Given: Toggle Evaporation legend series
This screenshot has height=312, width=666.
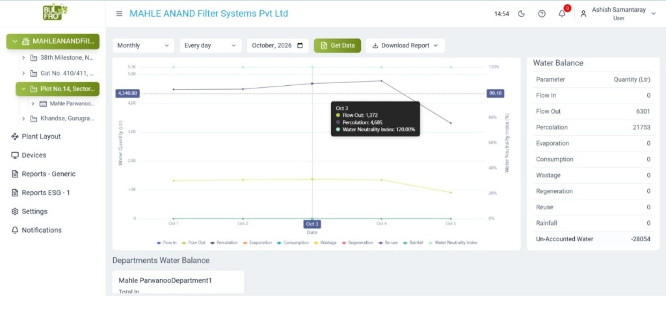Looking at the screenshot, I should click(x=257, y=242).
